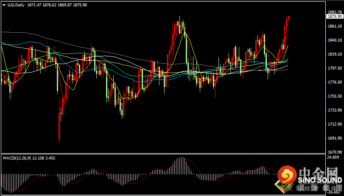The height and width of the screenshot is (196, 344).
Task: Click the orange swirl logo
Action: pyautogui.click(x=288, y=174)
